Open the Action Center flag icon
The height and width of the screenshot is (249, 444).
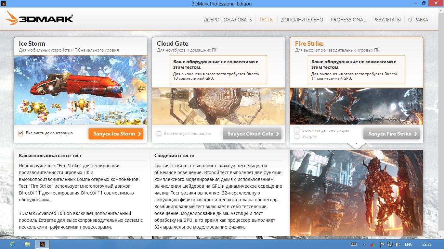(382, 244)
